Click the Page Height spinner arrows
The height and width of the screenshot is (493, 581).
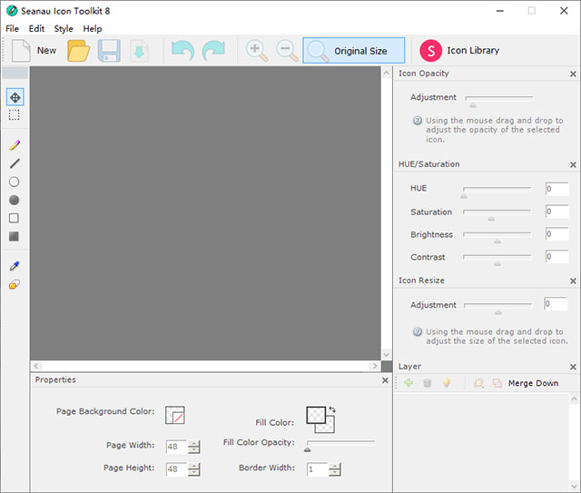click(x=193, y=469)
